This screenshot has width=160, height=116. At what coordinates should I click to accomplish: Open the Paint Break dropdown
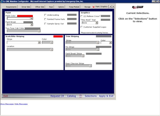pyautogui.click(x=32, y=25)
